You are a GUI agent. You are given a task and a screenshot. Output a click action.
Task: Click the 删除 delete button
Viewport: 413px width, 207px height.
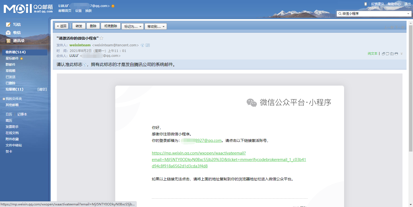pyautogui.click(x=93, y=26)
